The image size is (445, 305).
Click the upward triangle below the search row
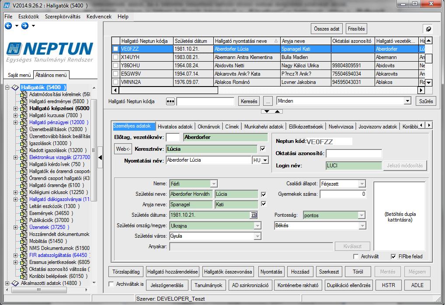click(277, 111)
